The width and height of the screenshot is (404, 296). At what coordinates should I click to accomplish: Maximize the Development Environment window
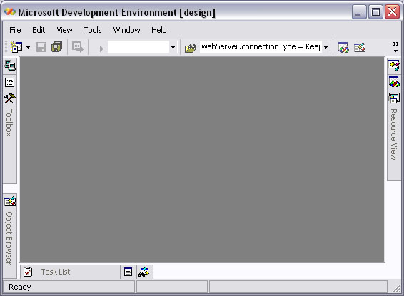375,12
